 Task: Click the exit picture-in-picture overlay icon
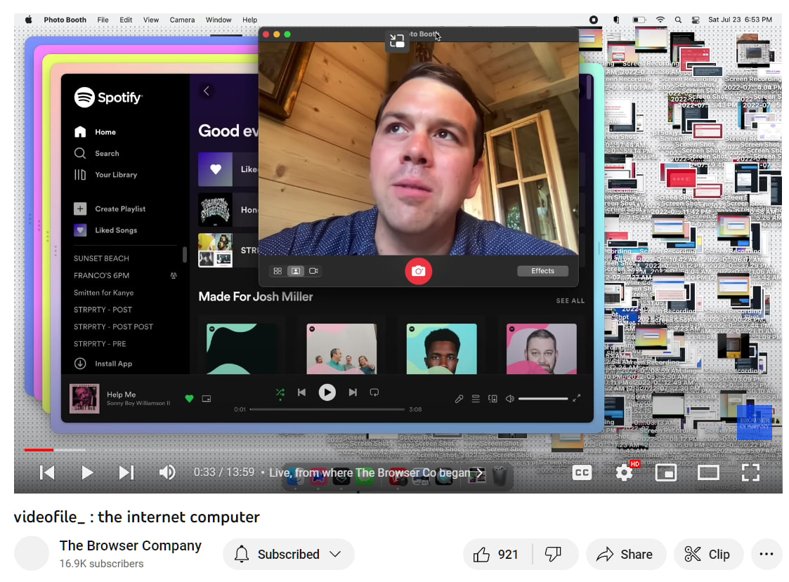point(396,41)
